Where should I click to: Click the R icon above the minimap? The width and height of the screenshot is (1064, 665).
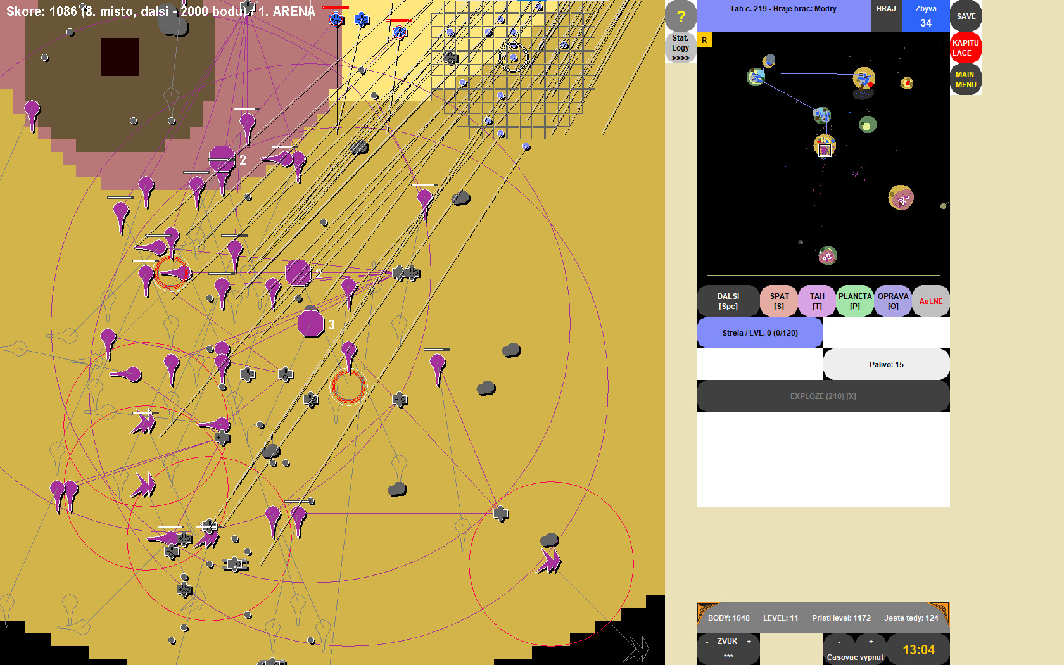click(704, 39)
